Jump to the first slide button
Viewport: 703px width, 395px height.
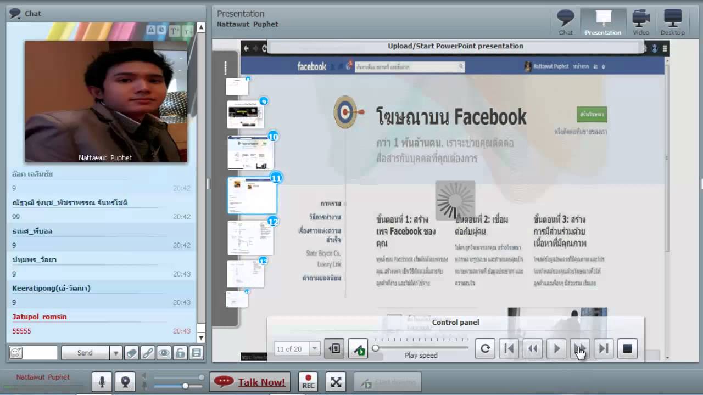[x=509, y=348]
